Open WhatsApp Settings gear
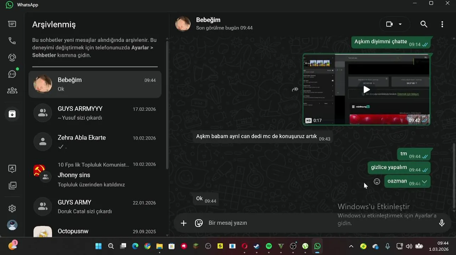The image size is (456, 255). click(x=12, y=209)
